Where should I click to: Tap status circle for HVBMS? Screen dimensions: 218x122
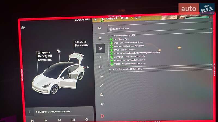point(111,53)
